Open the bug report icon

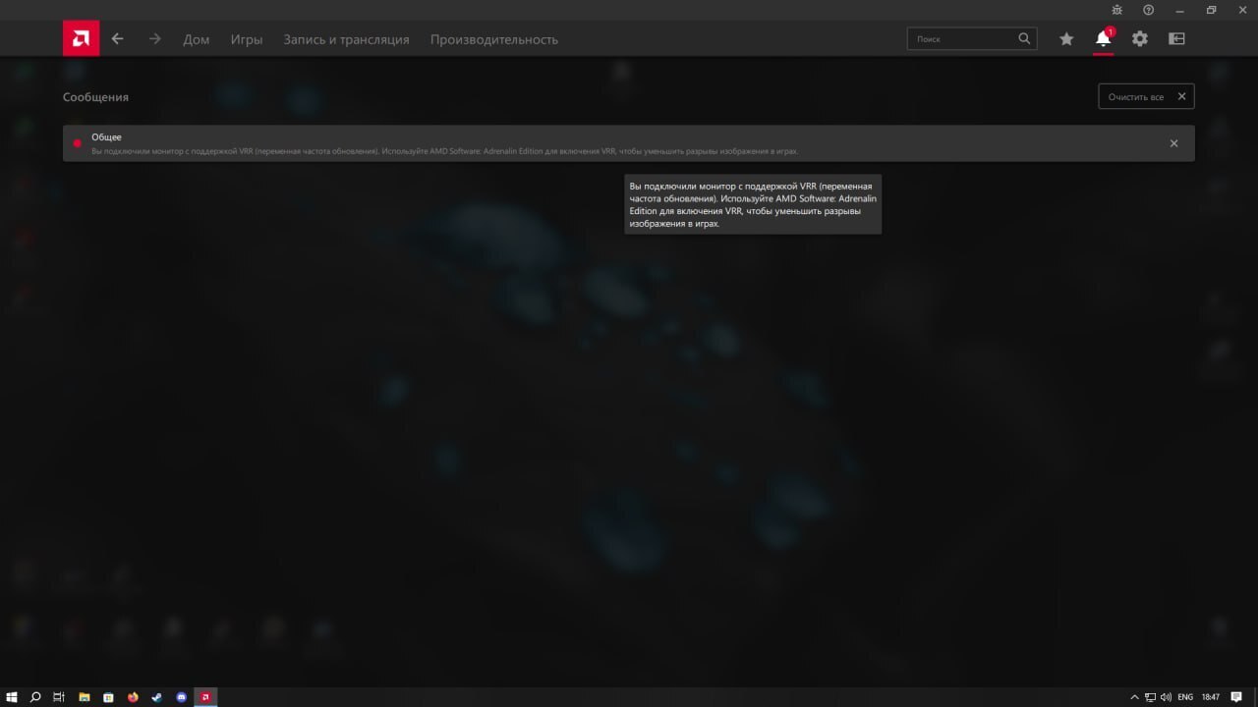click(x=1117, y=10)
